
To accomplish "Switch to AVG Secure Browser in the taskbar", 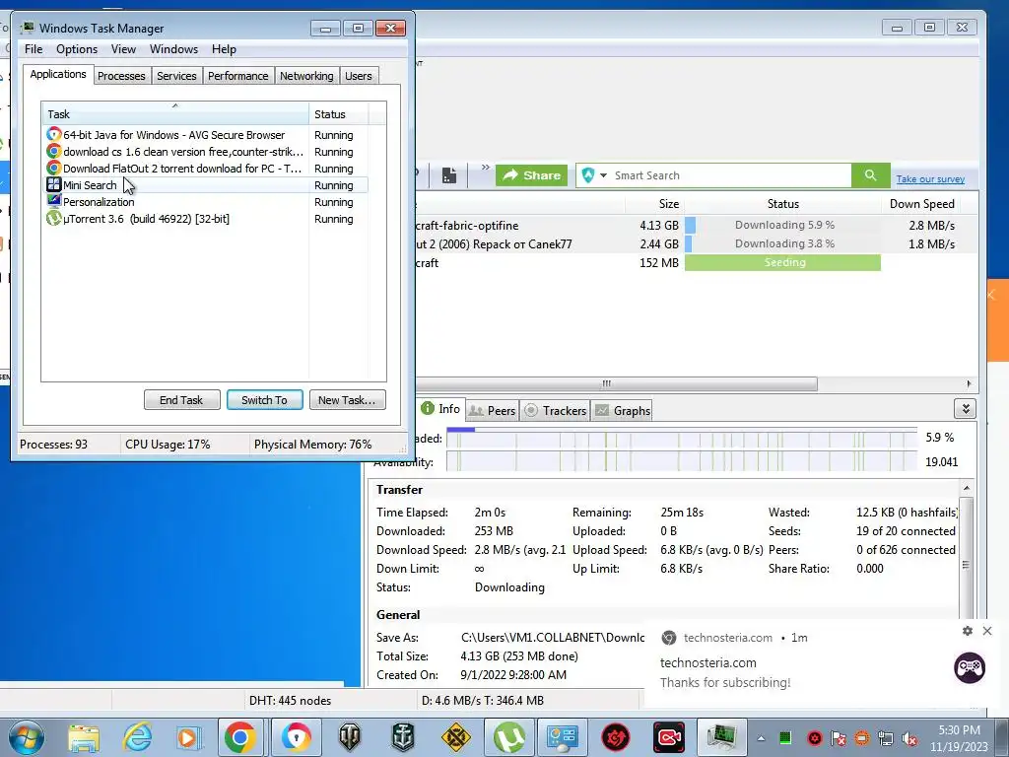I will pos(296,737).
